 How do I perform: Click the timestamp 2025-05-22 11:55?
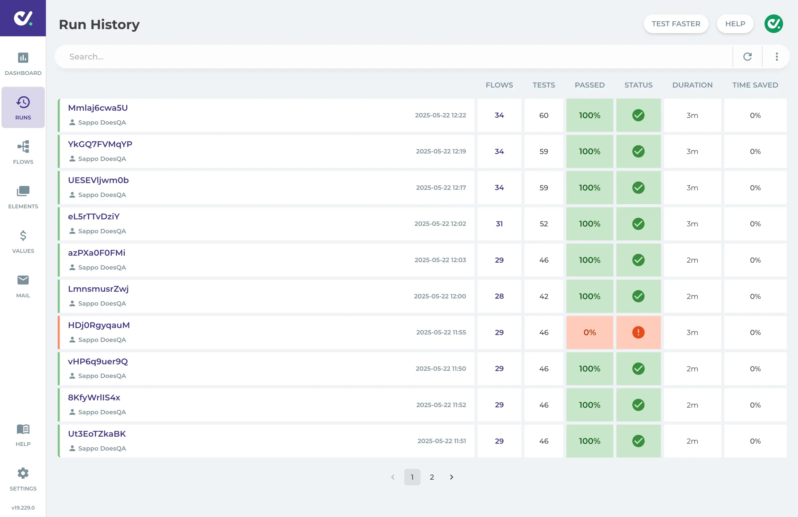(441, 332)
